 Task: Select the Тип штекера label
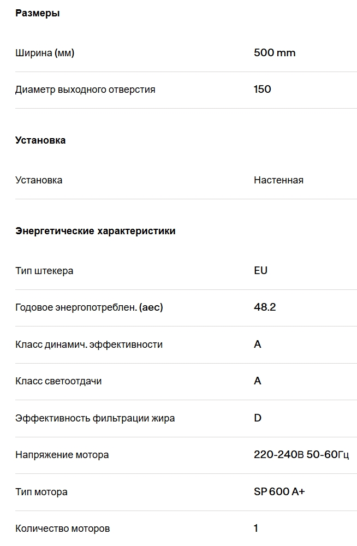pos(44,271)
